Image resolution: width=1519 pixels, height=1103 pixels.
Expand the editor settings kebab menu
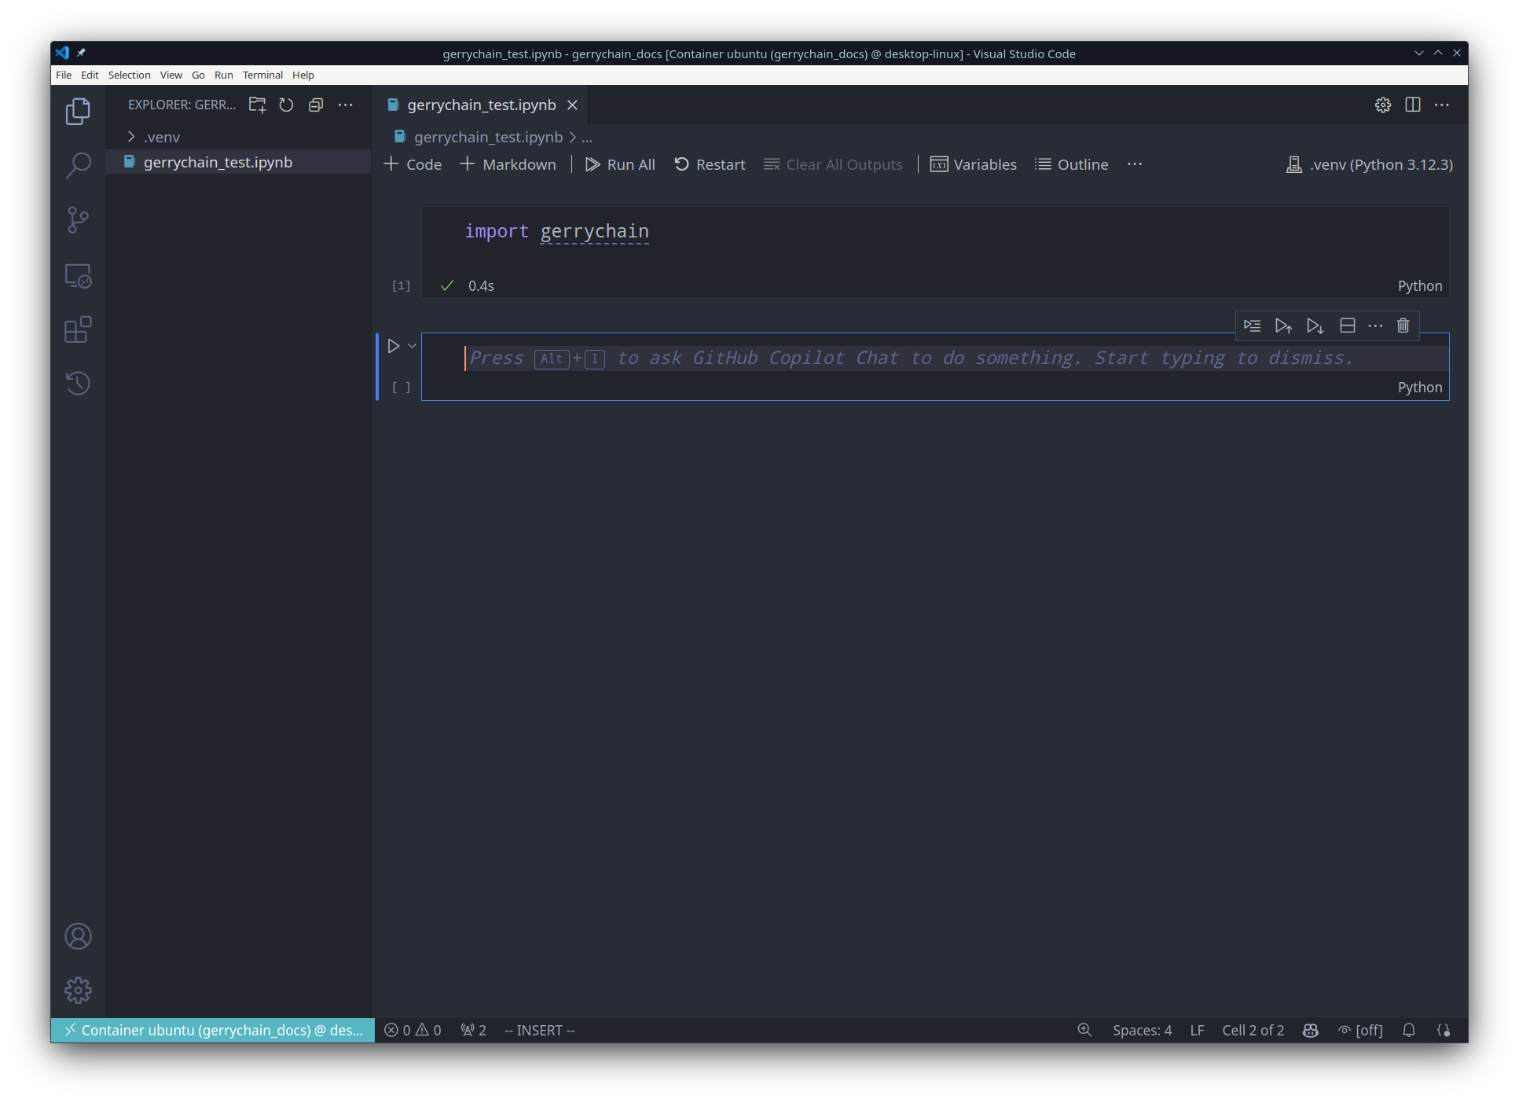click(1442, 104)
